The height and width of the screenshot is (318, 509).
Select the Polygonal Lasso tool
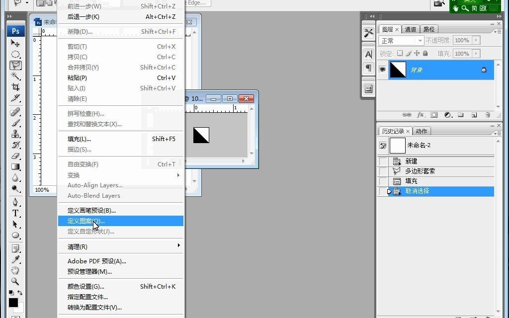(x=15, y=65)
